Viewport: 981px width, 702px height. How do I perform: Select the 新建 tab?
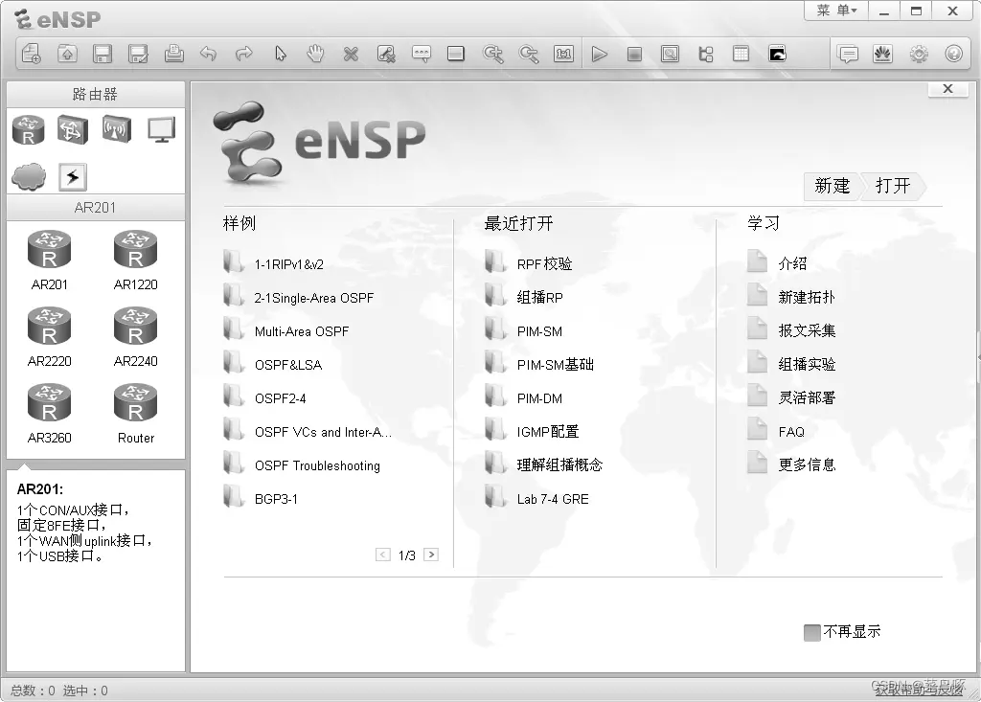(832, 187)
